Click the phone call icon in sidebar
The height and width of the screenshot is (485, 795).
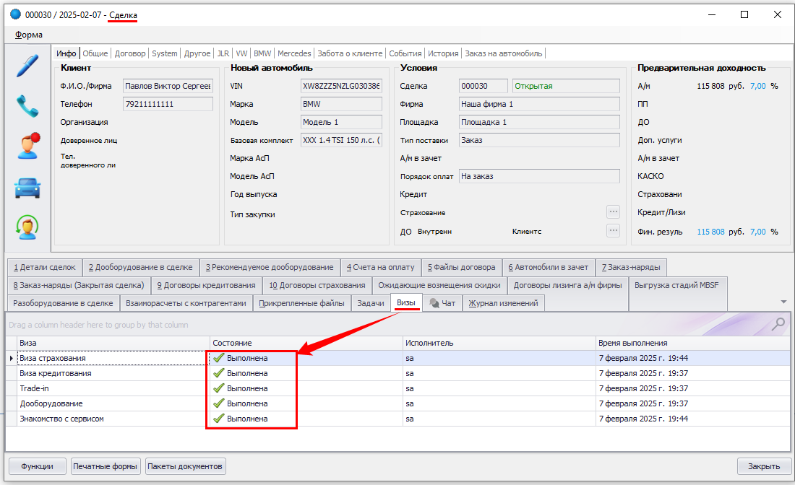pos(27,106)
